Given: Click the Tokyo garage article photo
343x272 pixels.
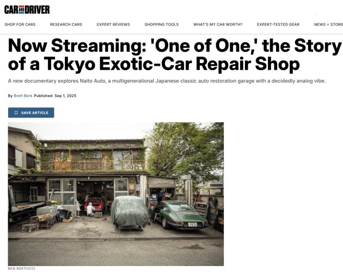Looking at the screenshot, I should coord(116,194).
